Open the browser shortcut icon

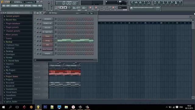pyautogui.click(x=144, y=2)
